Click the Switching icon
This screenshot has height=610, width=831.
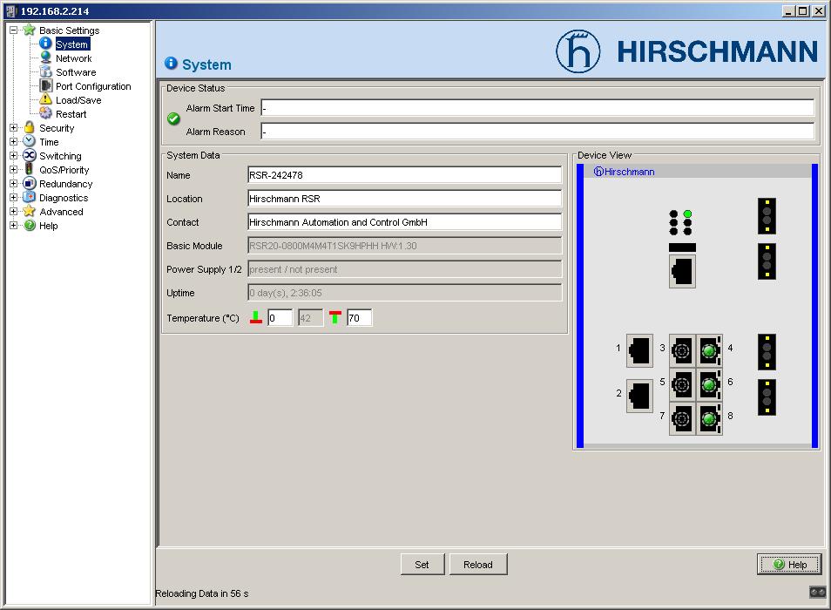pyautogui.click(x=29, y=155)
